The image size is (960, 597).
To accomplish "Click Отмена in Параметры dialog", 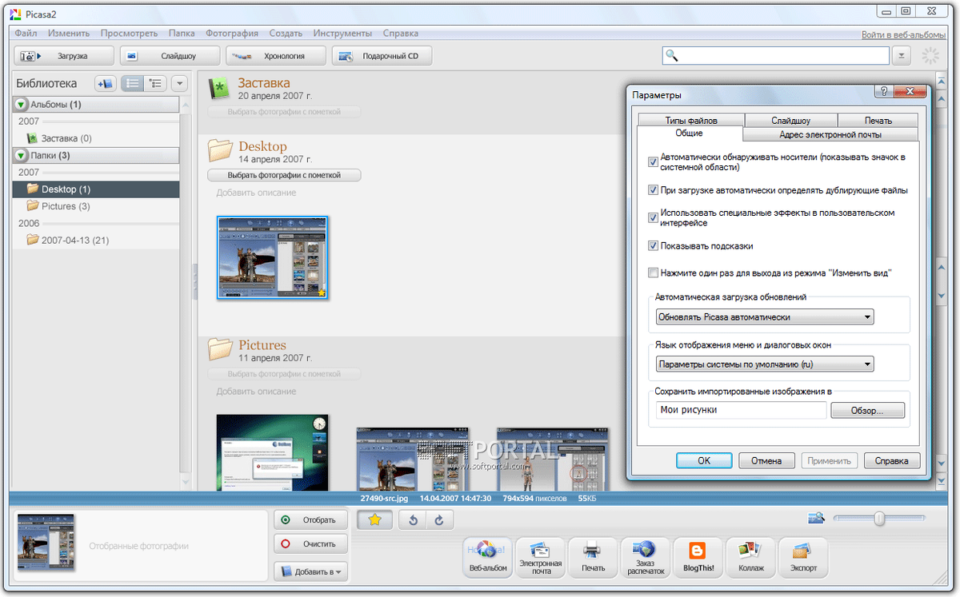I will pyautogui.click(x=766, y=461).
